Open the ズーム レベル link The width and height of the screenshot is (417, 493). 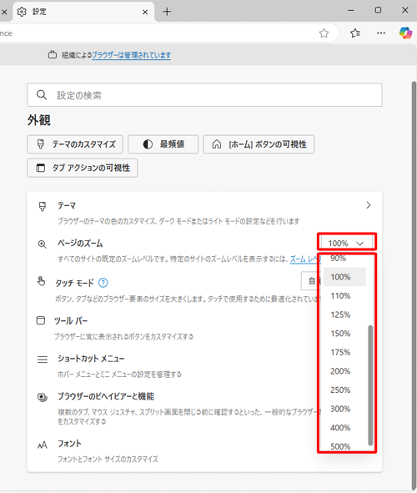(304, 259)
